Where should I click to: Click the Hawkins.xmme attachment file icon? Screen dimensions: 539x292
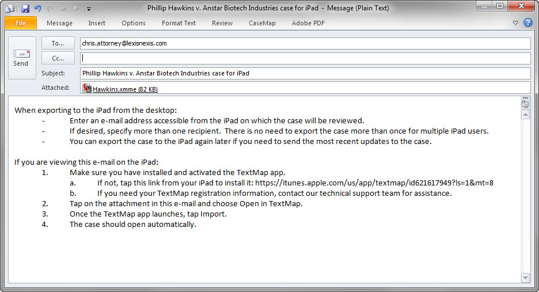pos(87,88)
